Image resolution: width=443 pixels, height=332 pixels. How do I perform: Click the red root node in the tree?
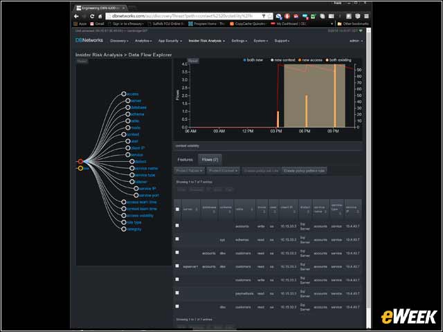(x=80, y=161)
